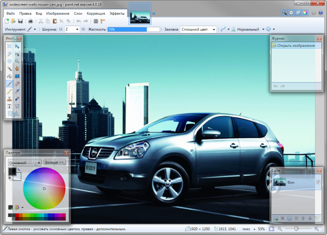Click the Paste clipboard icon
The height and width of the screenshot is (235, 327).
[55, 21]
